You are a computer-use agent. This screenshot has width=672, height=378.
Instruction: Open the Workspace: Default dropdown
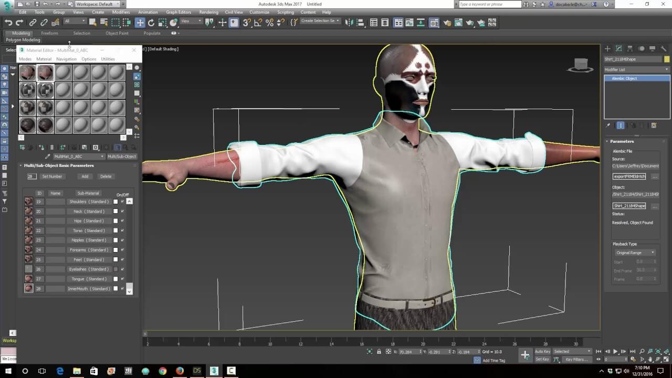pos(97,4)
